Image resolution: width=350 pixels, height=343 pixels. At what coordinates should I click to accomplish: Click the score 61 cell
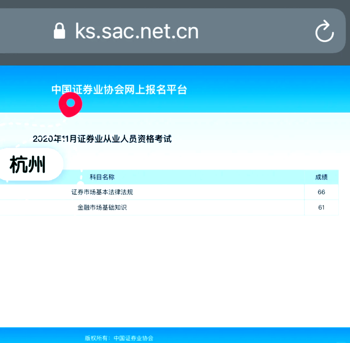pos(321,207)
